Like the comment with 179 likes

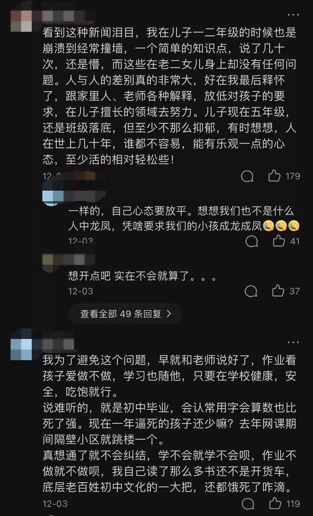point(274,176)
